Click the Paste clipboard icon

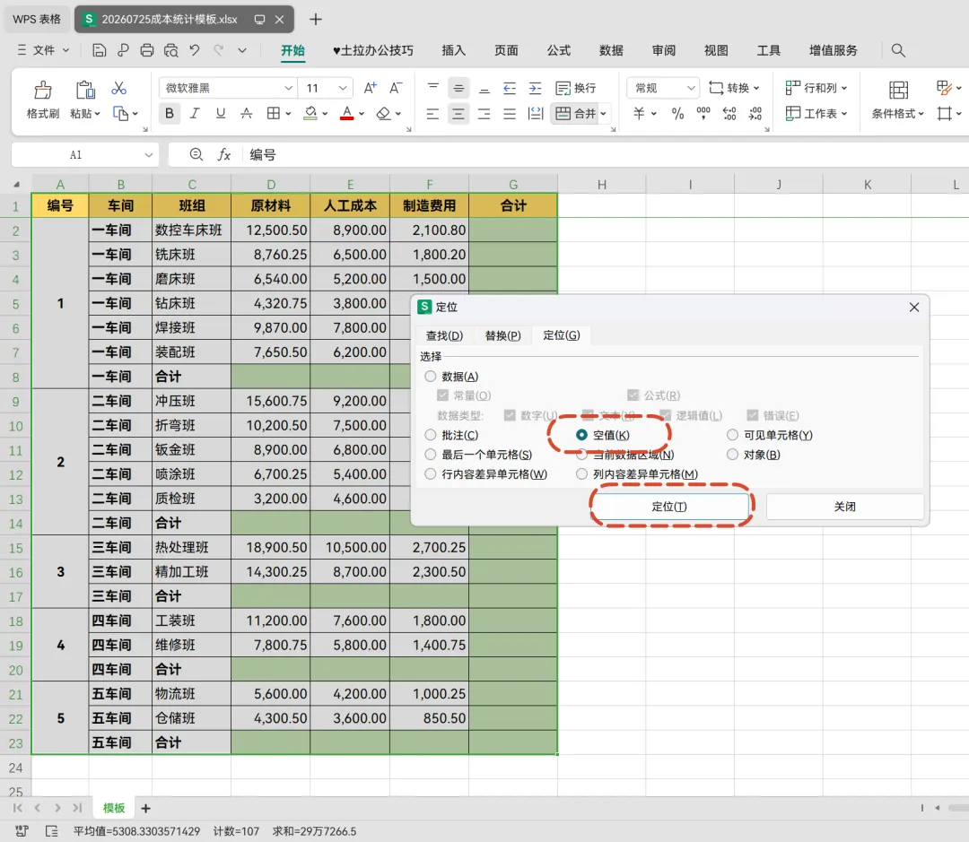[85, 90]
